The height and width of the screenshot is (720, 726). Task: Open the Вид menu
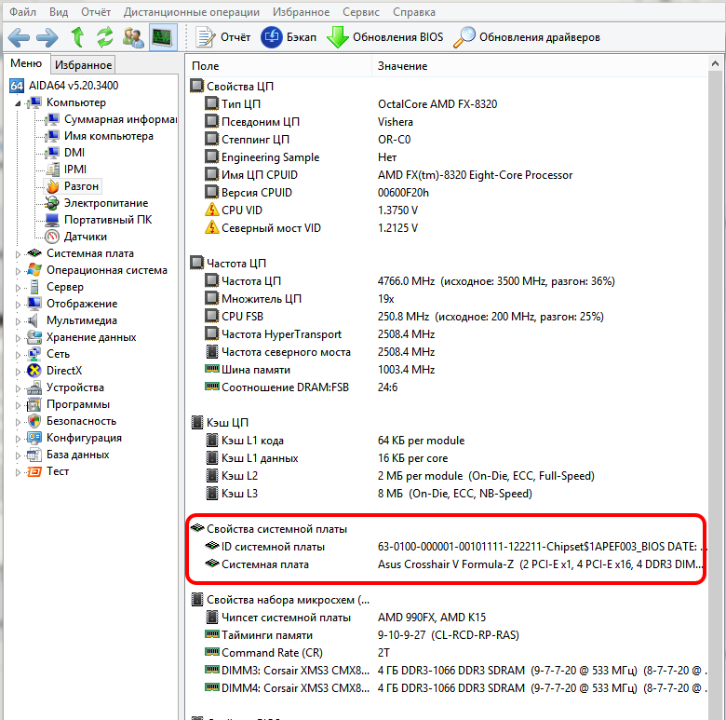coord(59,12)
